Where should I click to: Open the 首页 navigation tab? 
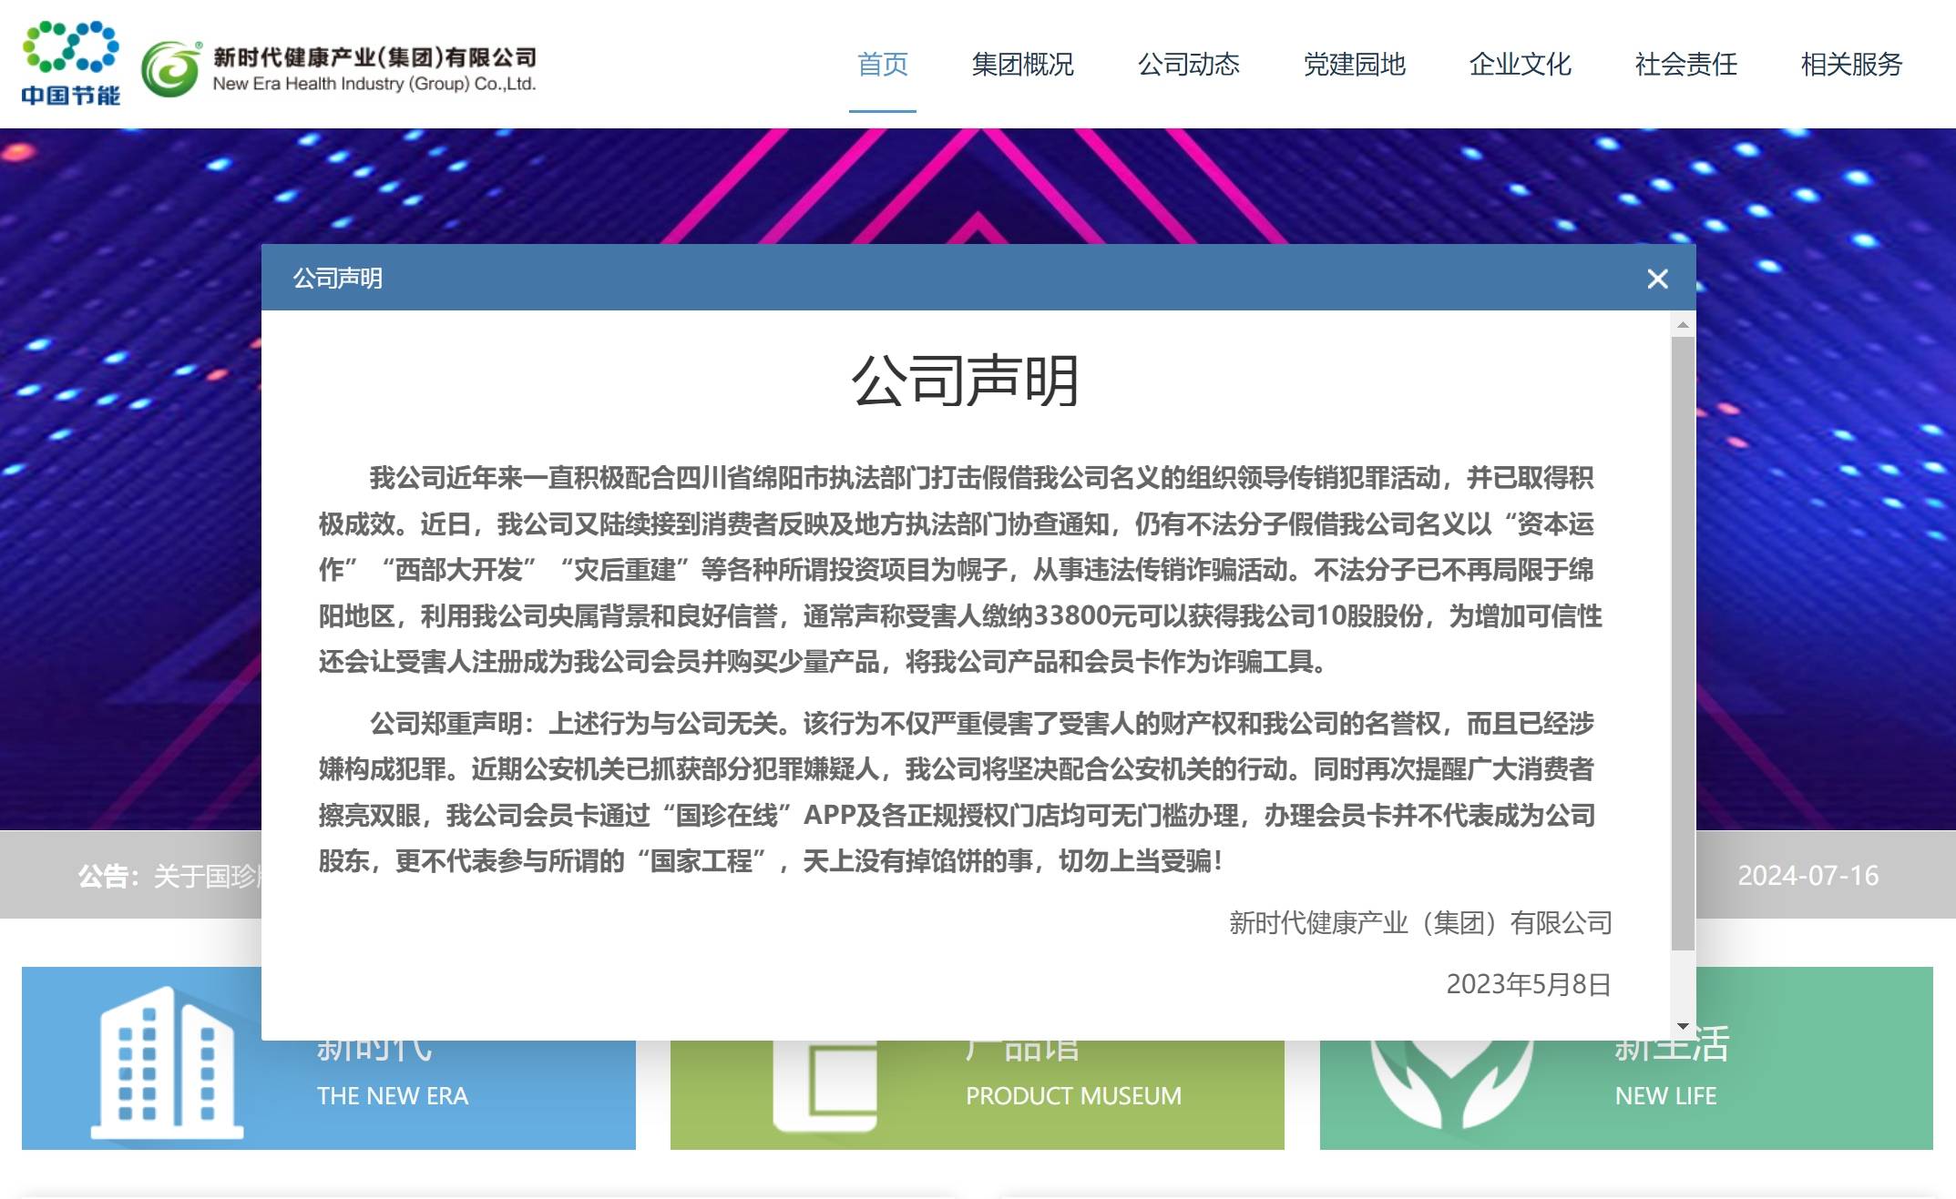tap(882, 65)
